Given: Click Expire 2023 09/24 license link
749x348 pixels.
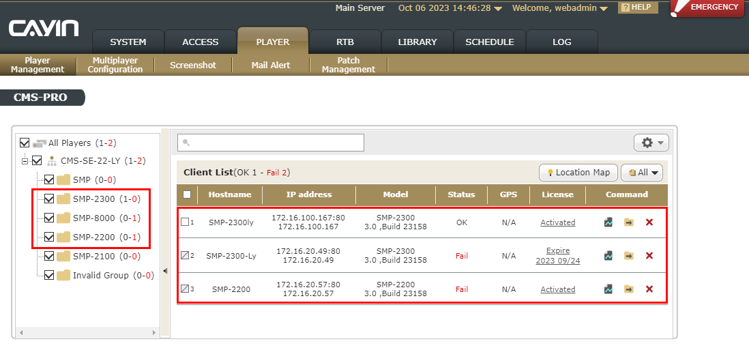Looking at the screenshot, I should click(557, 256).
